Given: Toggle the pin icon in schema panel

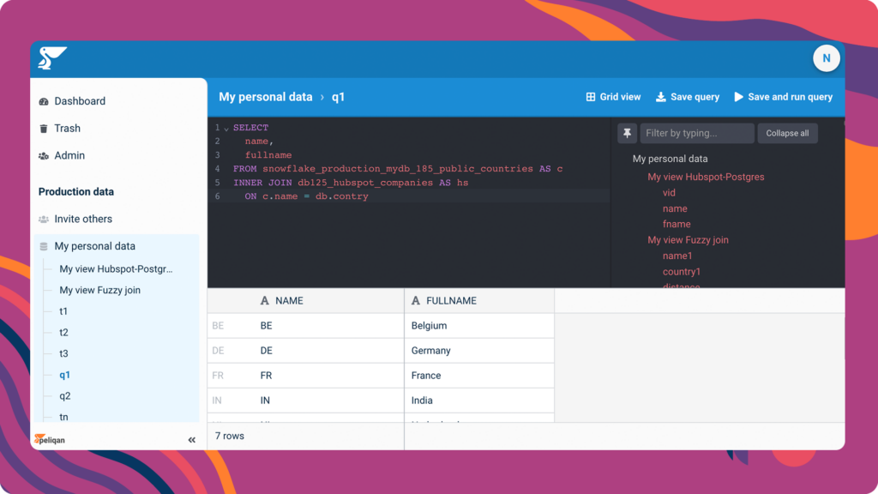Looking at the screenshot, I should click(x=627, y=134).
